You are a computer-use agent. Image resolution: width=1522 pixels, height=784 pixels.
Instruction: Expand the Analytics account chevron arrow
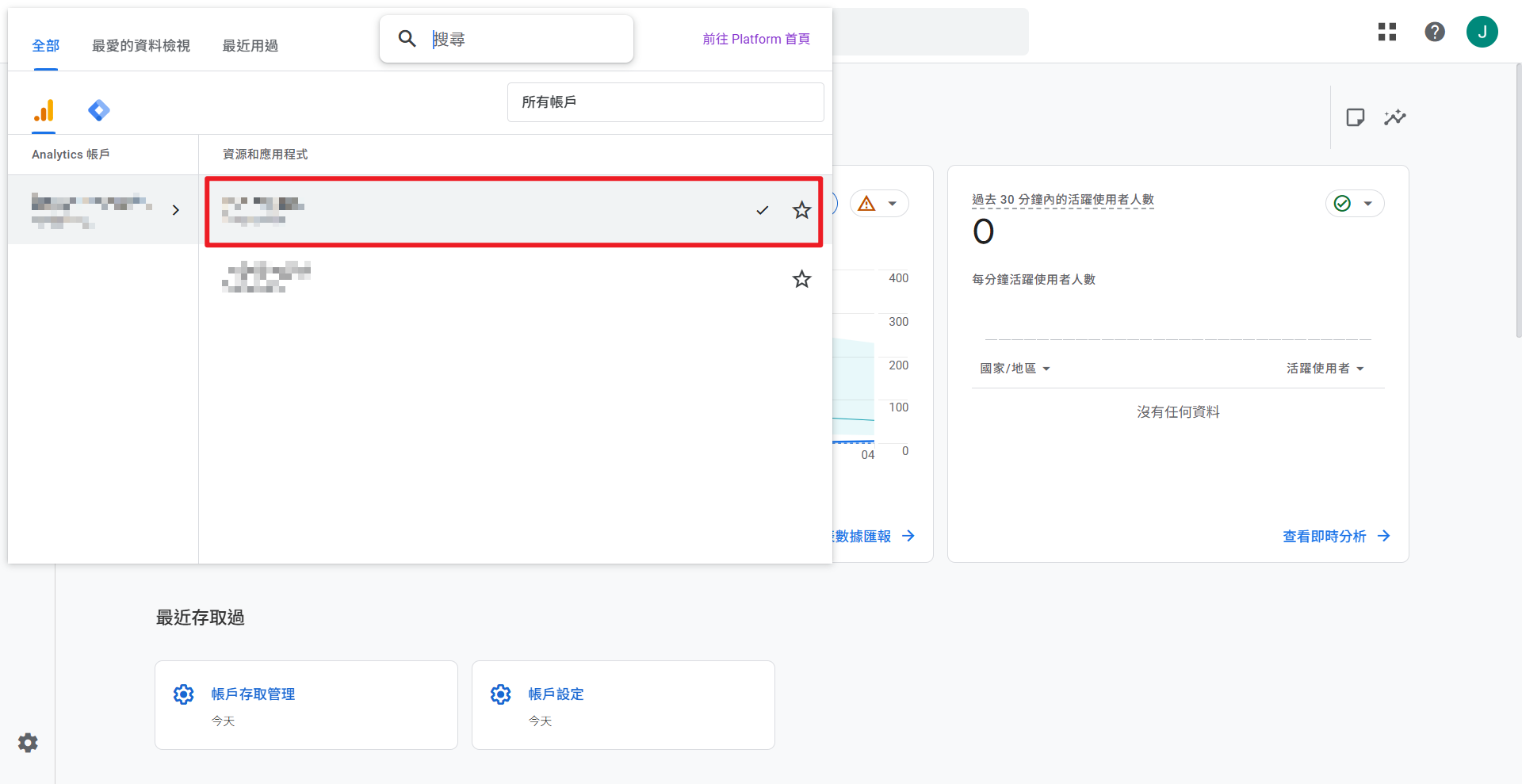176,210
